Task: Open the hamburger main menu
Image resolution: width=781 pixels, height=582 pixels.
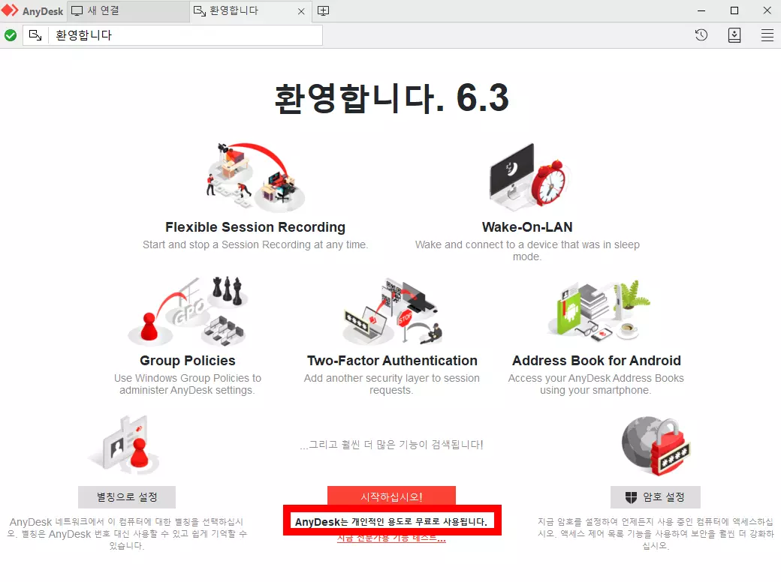Action: [767, 35]
